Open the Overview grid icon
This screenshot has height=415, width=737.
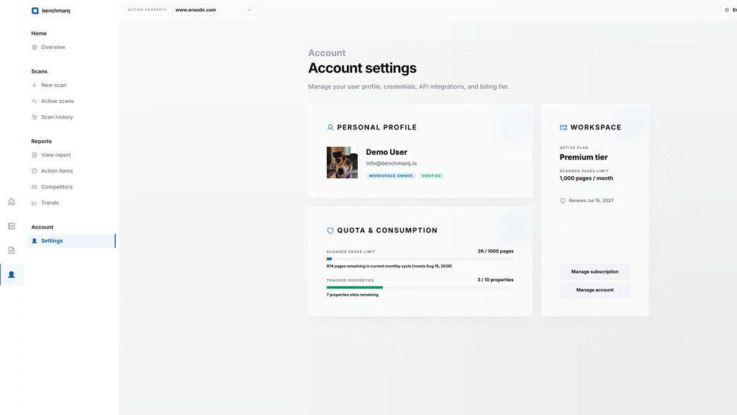tap(35, 47)
